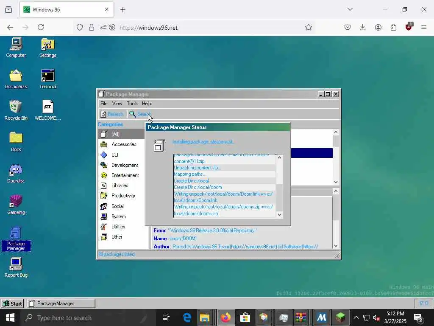This screenshot has width=434, height=326.
Task: Click the Windows taskbar search box
Action: click(88, 318)
